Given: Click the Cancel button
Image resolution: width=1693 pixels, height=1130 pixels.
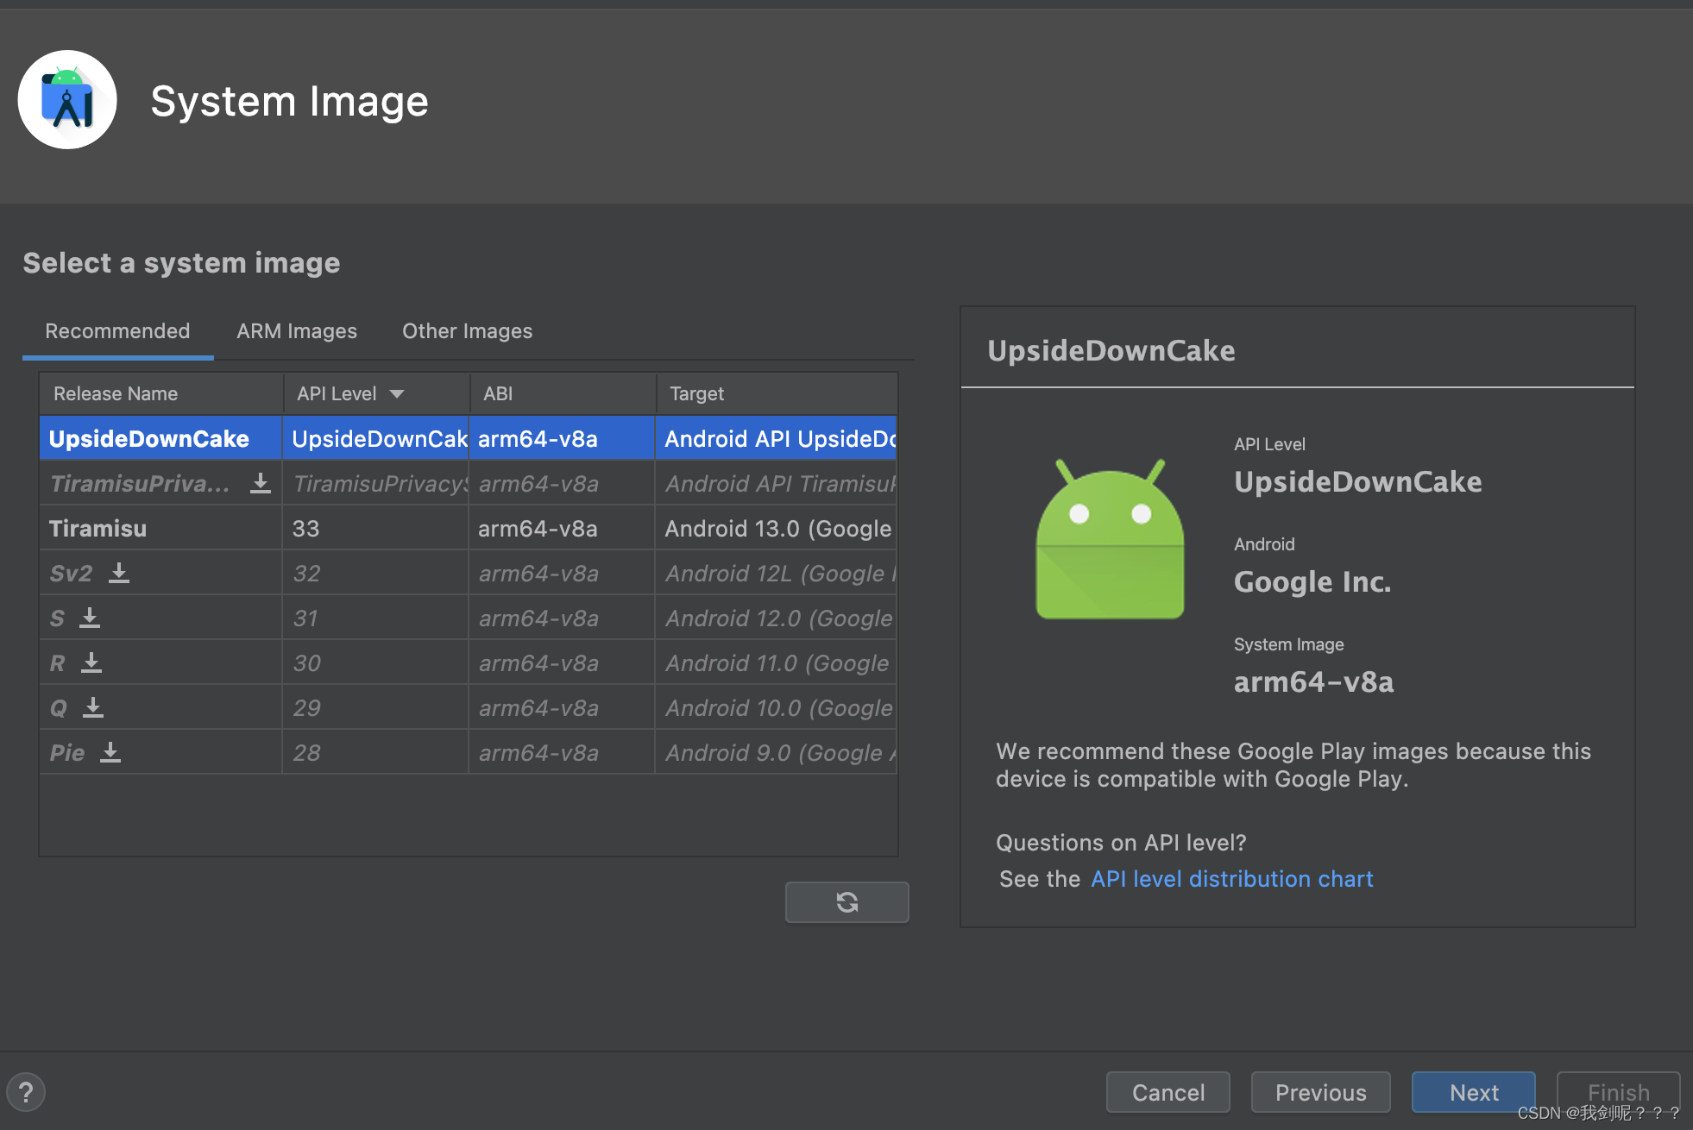Looking at the screenshot, I should [x=1167, y=1092].
